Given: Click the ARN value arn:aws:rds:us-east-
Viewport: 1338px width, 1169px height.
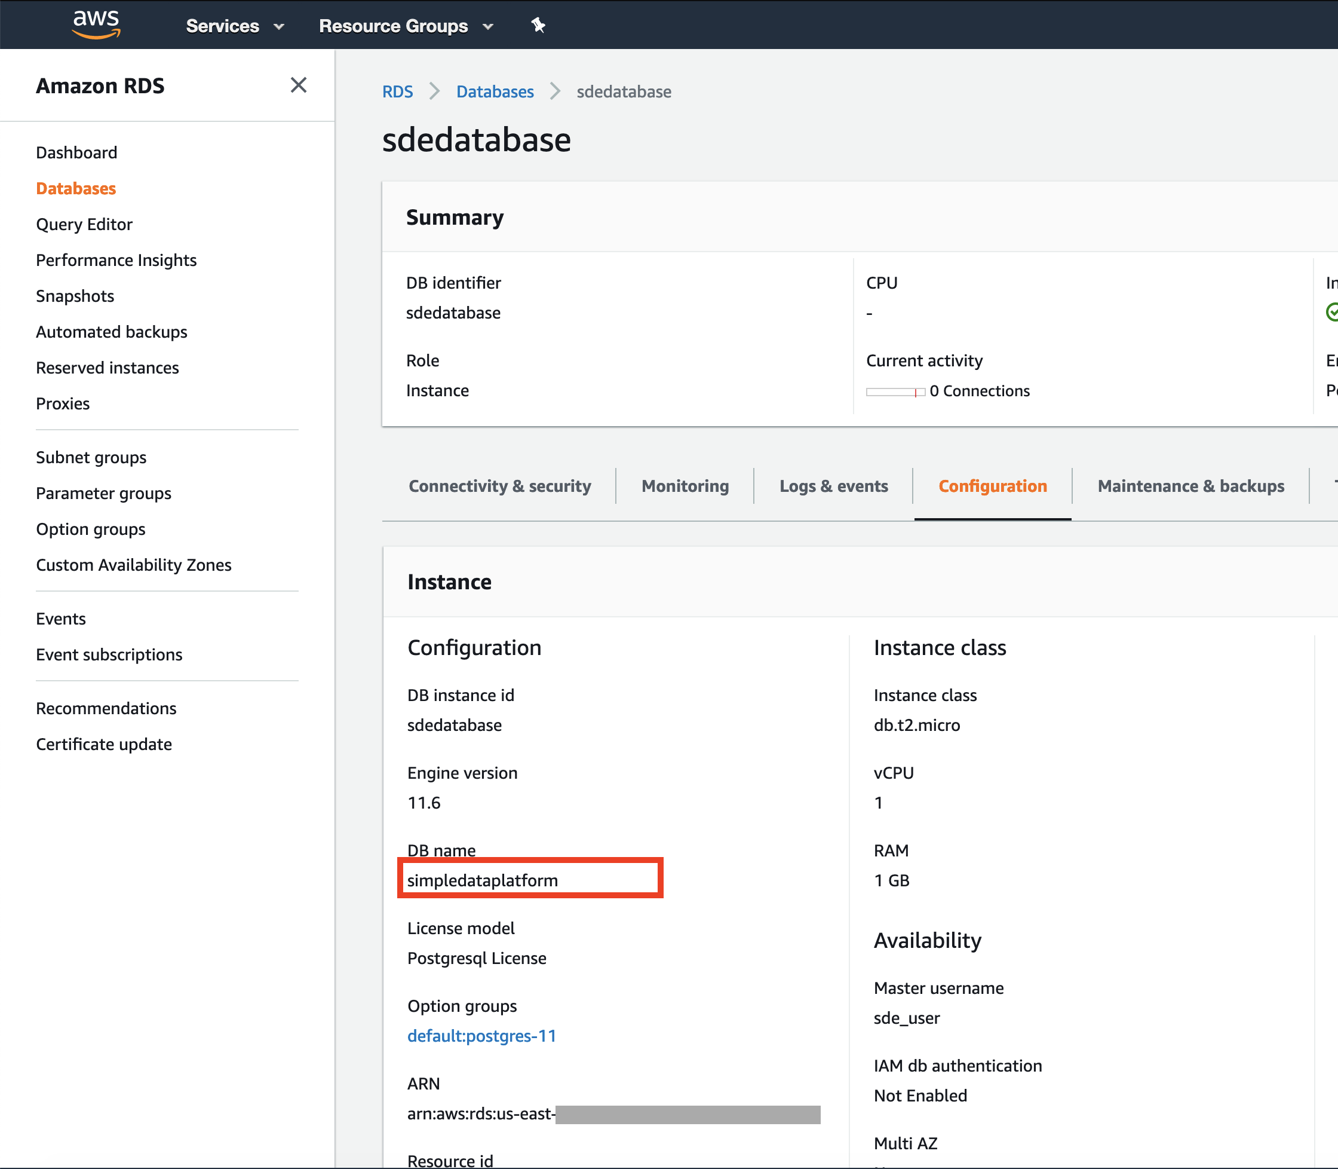Looking at the screenshot, I should (x=481, y=1114).
